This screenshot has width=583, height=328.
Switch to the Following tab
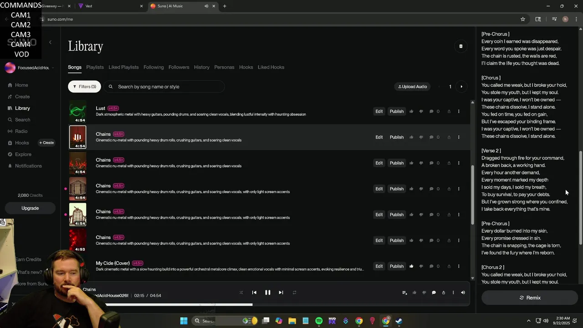(153, 67)
